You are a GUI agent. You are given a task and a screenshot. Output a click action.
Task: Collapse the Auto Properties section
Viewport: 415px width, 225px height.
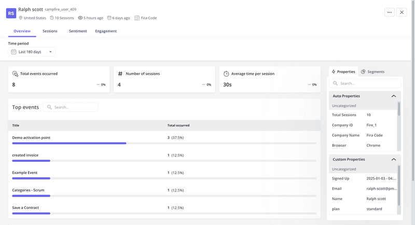pyautogui.click(x=394, y=96)
